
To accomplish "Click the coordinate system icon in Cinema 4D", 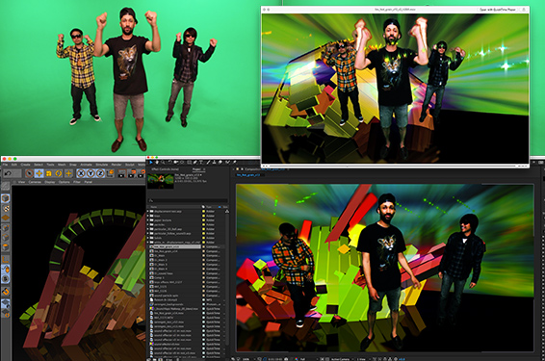I will coord(110,172).
